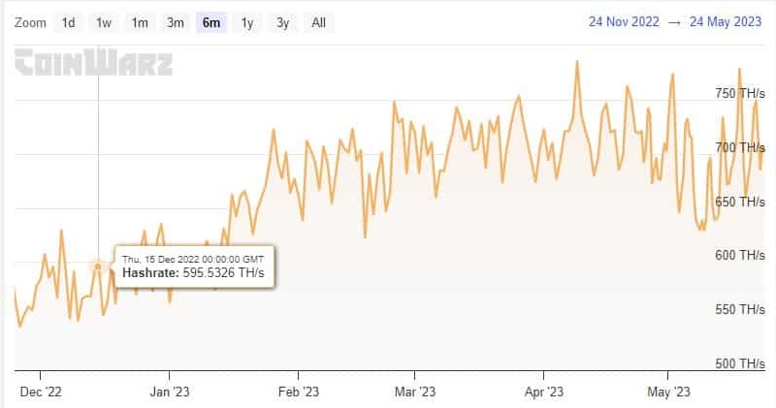Select Feb '23 on the time axis
This screenshot has height=408, width=776.
coord(298,392)
